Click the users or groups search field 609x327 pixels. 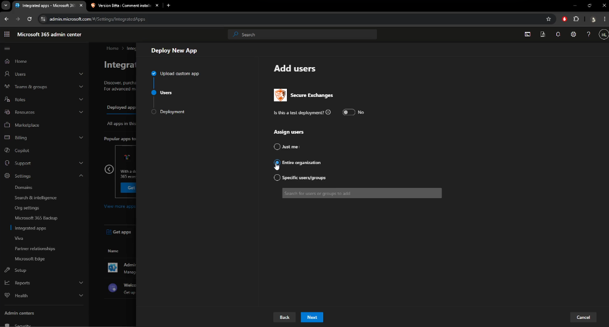coord(362,193)
